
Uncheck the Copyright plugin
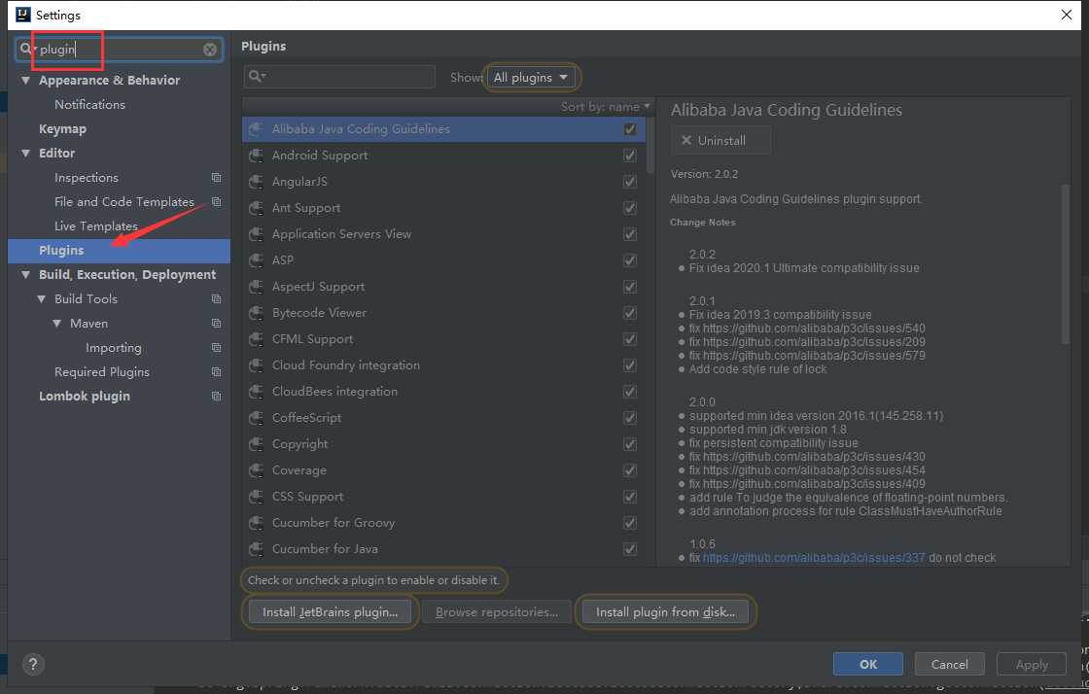tap(630, 444)
